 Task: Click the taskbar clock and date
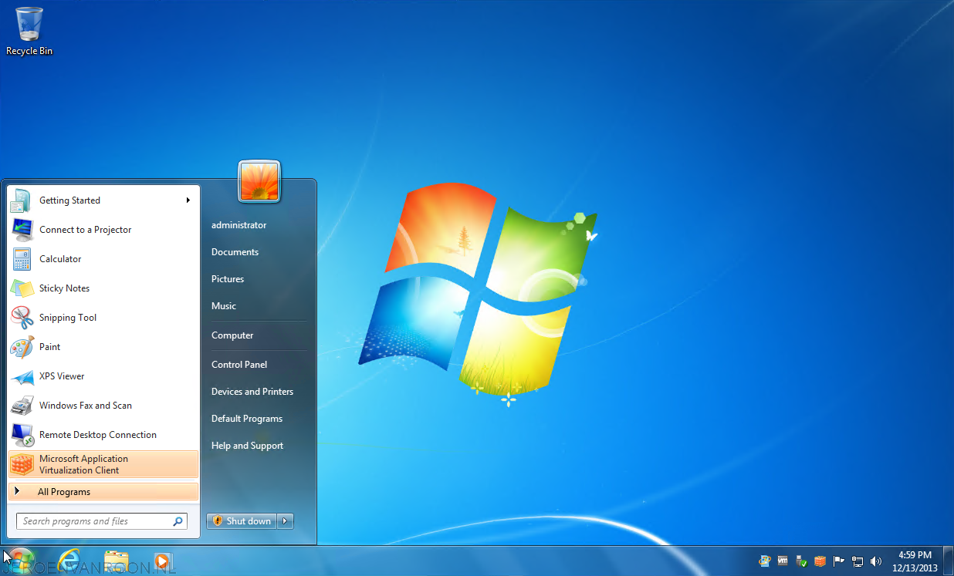[x=915, y=561]
